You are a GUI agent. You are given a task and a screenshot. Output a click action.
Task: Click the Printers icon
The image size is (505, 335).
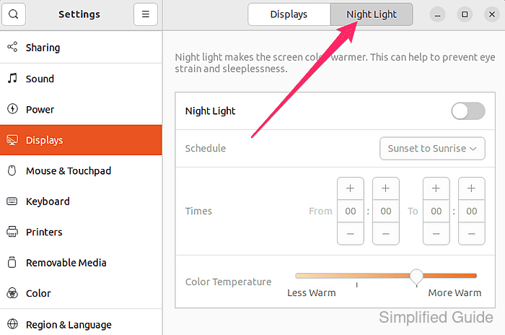click(12, 232)
